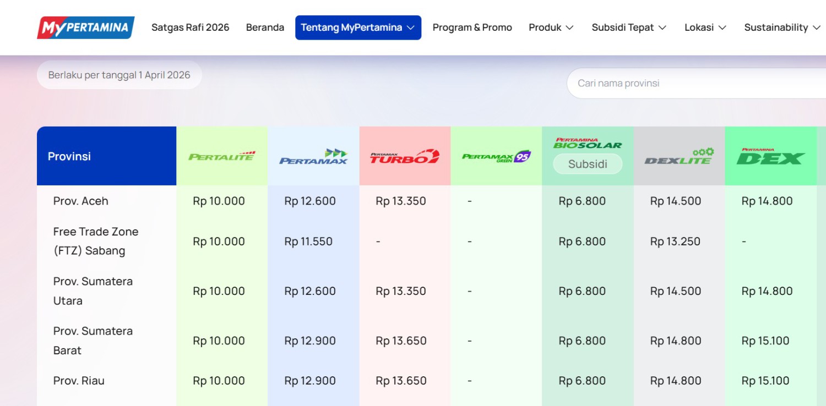The image size is (826, 406).
Task: Go to Satgas Rafi 2026 page
Action: click(x=190, y=28)
